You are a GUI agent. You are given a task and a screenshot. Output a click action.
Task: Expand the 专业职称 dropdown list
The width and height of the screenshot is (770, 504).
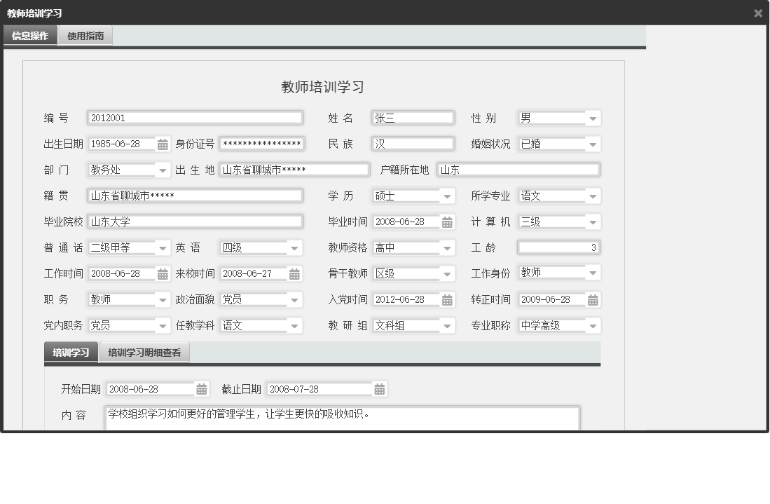(593, 325)
